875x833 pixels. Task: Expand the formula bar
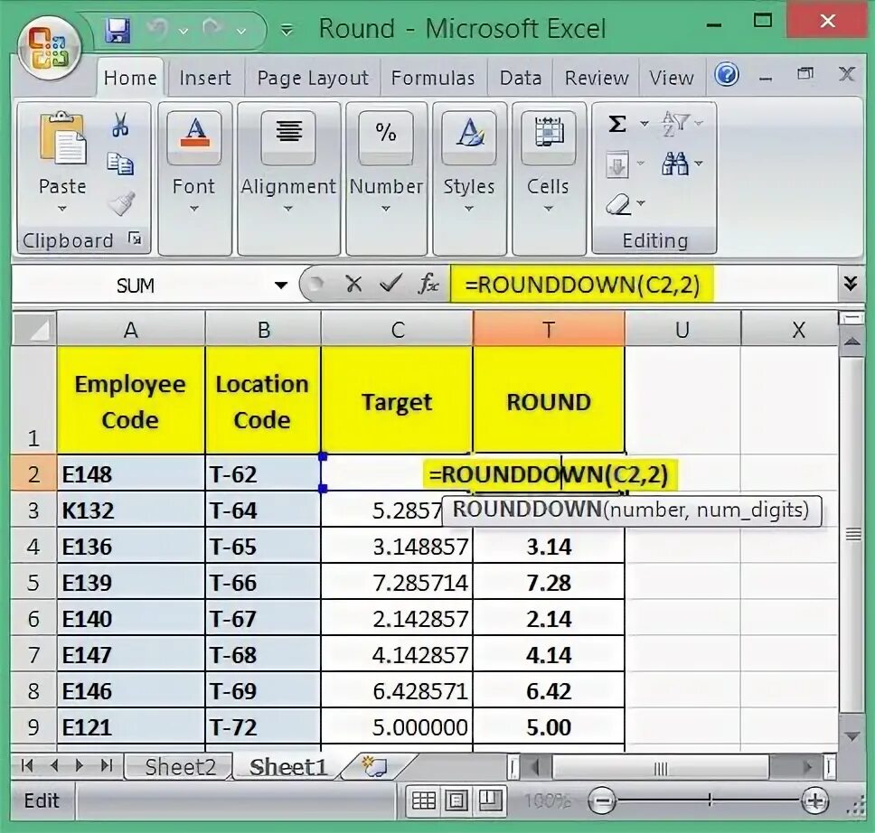pos(851,284)
